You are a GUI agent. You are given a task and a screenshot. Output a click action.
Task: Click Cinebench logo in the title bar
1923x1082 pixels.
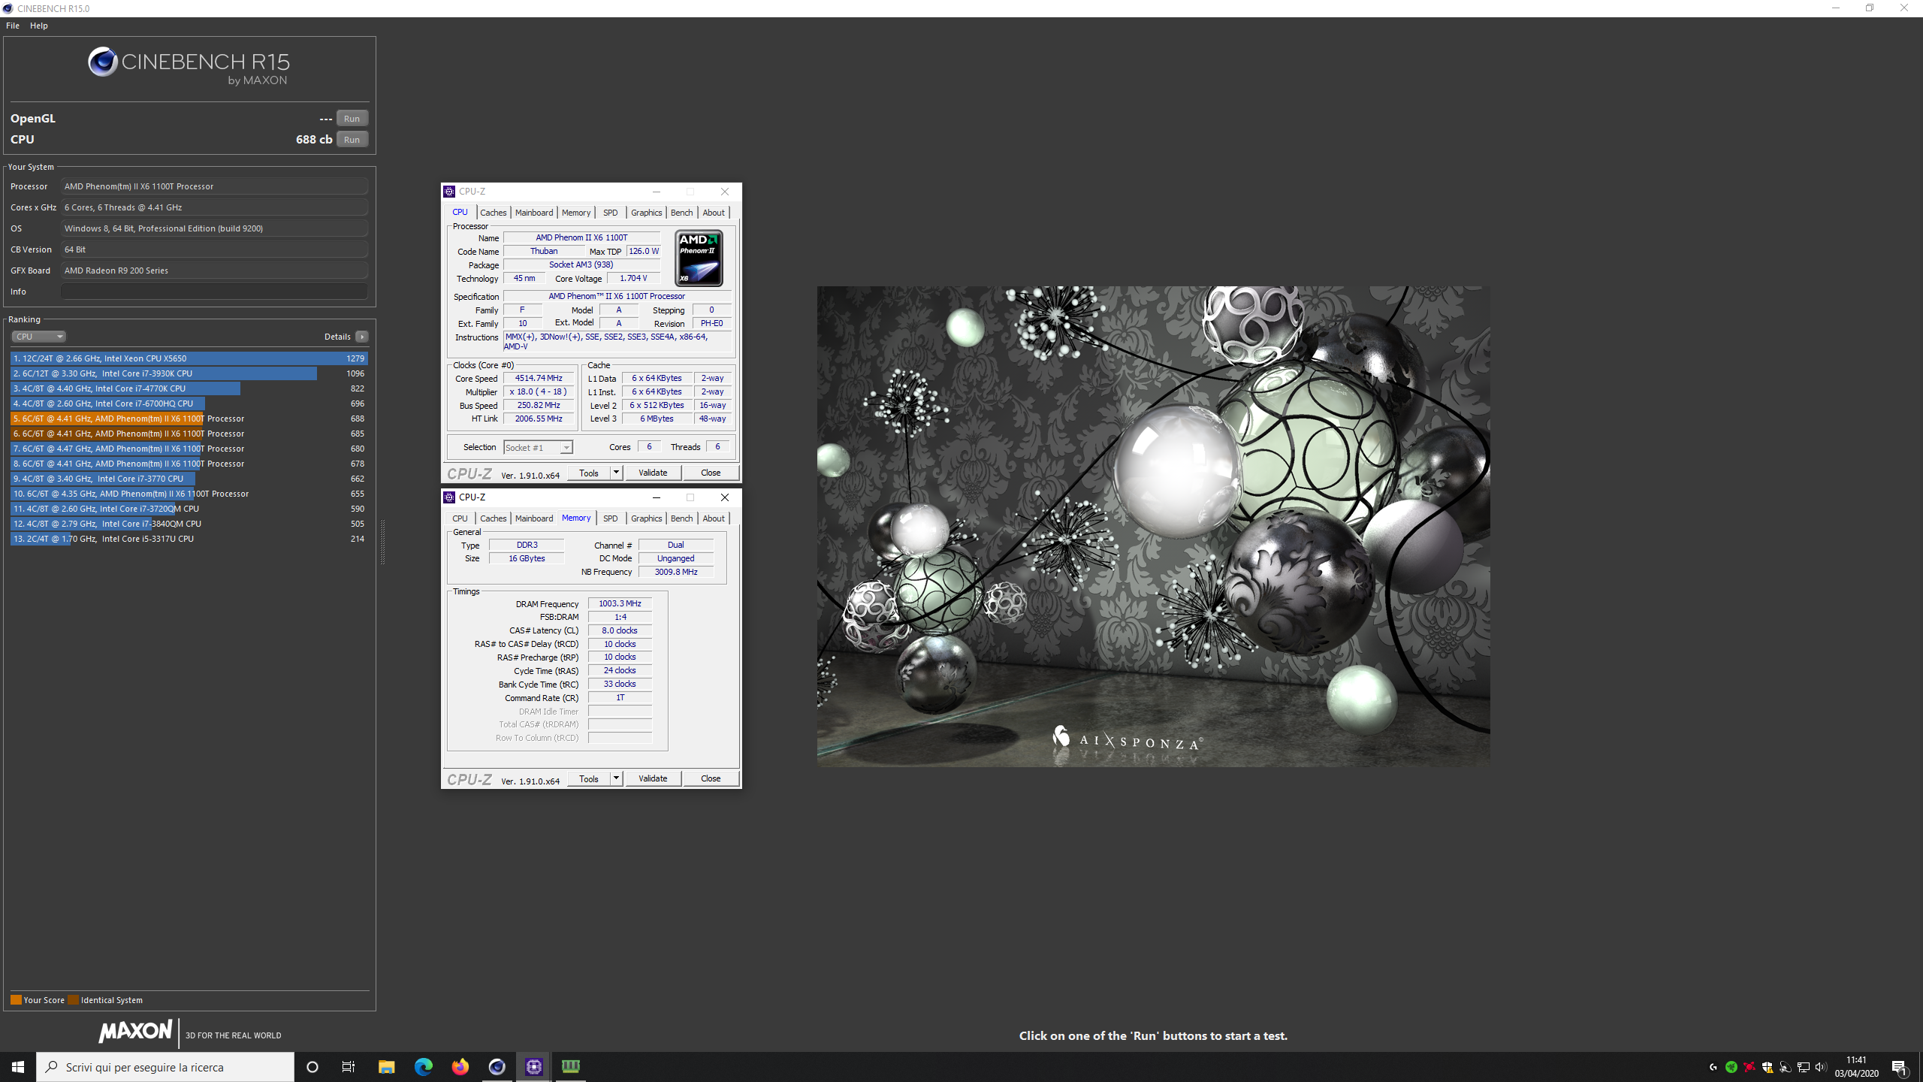(8, 8)
